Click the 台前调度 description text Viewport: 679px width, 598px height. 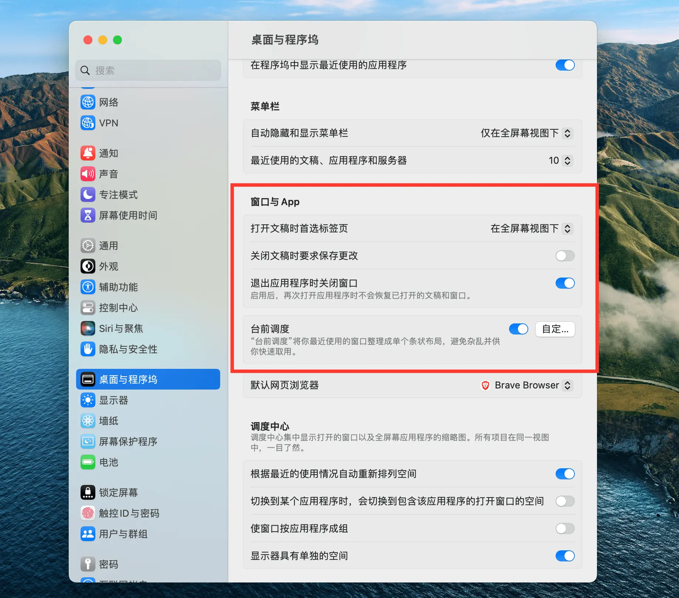[375, 346]
